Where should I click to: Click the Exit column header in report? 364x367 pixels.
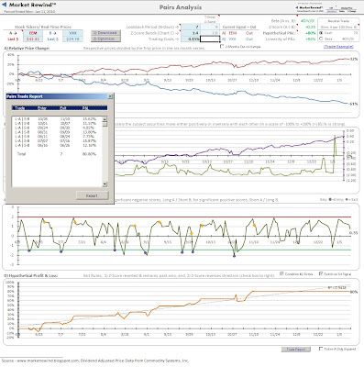click(x=63, y=108)
